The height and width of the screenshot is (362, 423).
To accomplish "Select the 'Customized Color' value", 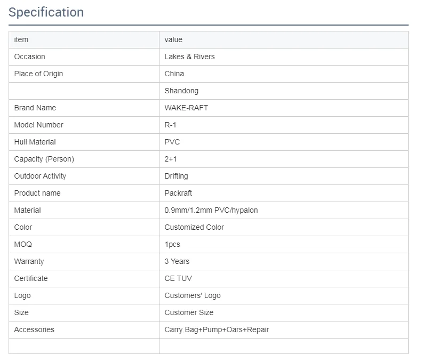I will (x=194, y=227).
